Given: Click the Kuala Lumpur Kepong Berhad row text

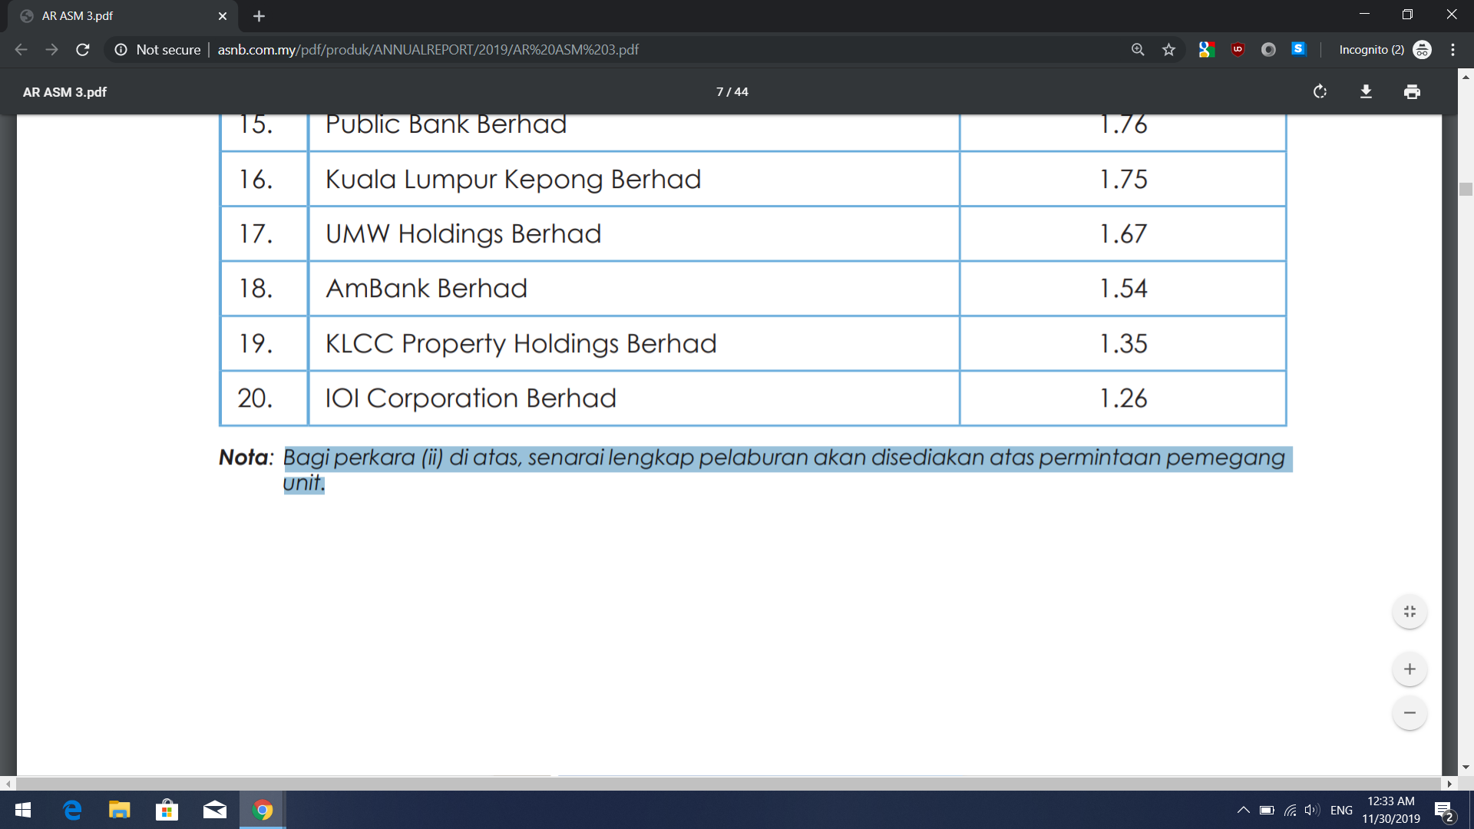Looking at the screenshot, I should (513, 180).
